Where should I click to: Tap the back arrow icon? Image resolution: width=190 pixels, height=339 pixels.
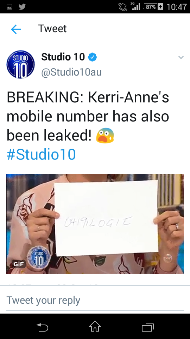[16, 29]
